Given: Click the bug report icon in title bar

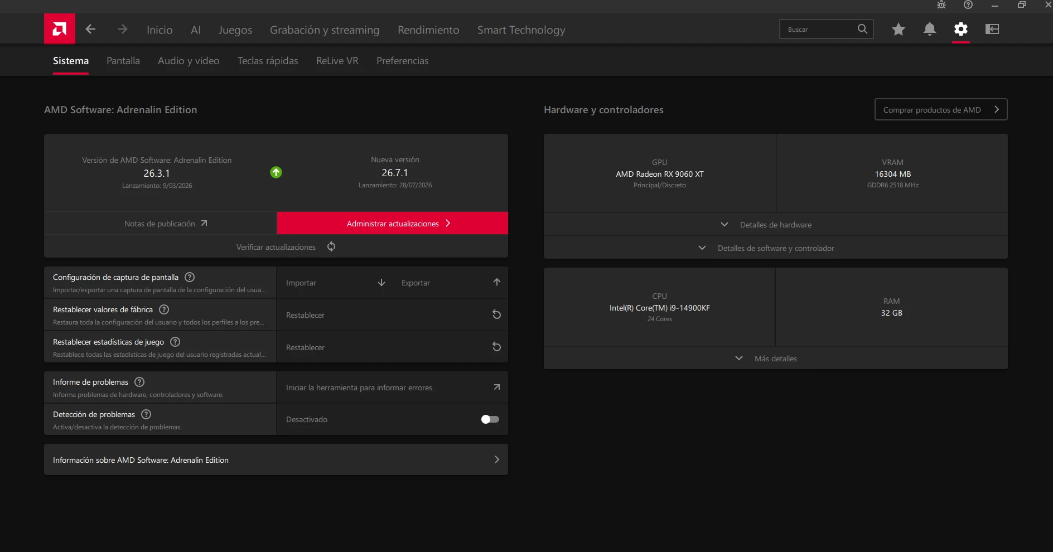Looking at the screenshot, I should click(x=941, y=5).
